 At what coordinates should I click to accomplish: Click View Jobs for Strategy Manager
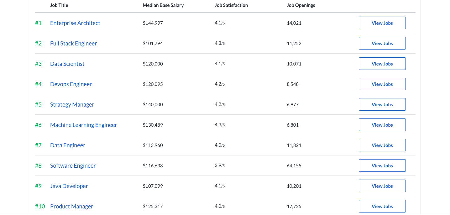382,105
